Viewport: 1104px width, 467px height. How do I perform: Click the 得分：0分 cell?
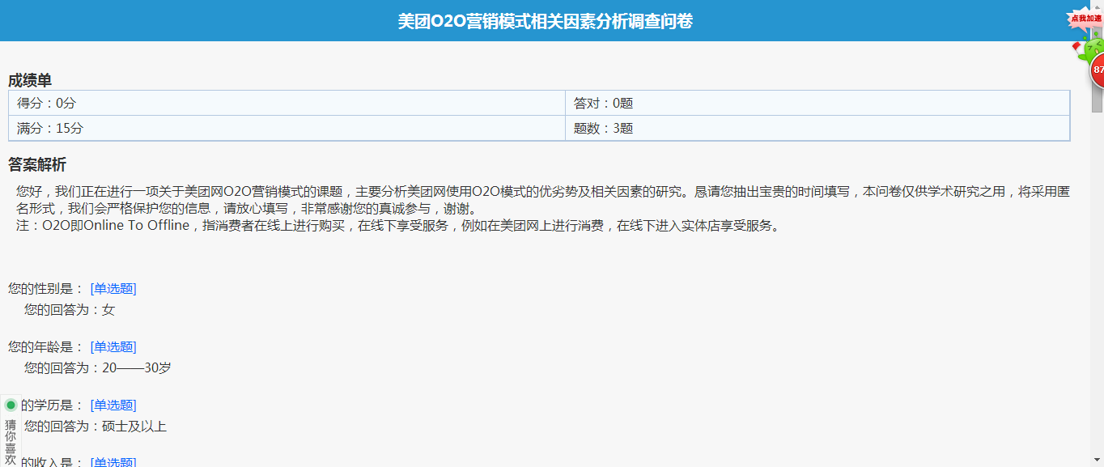point(287,103)
